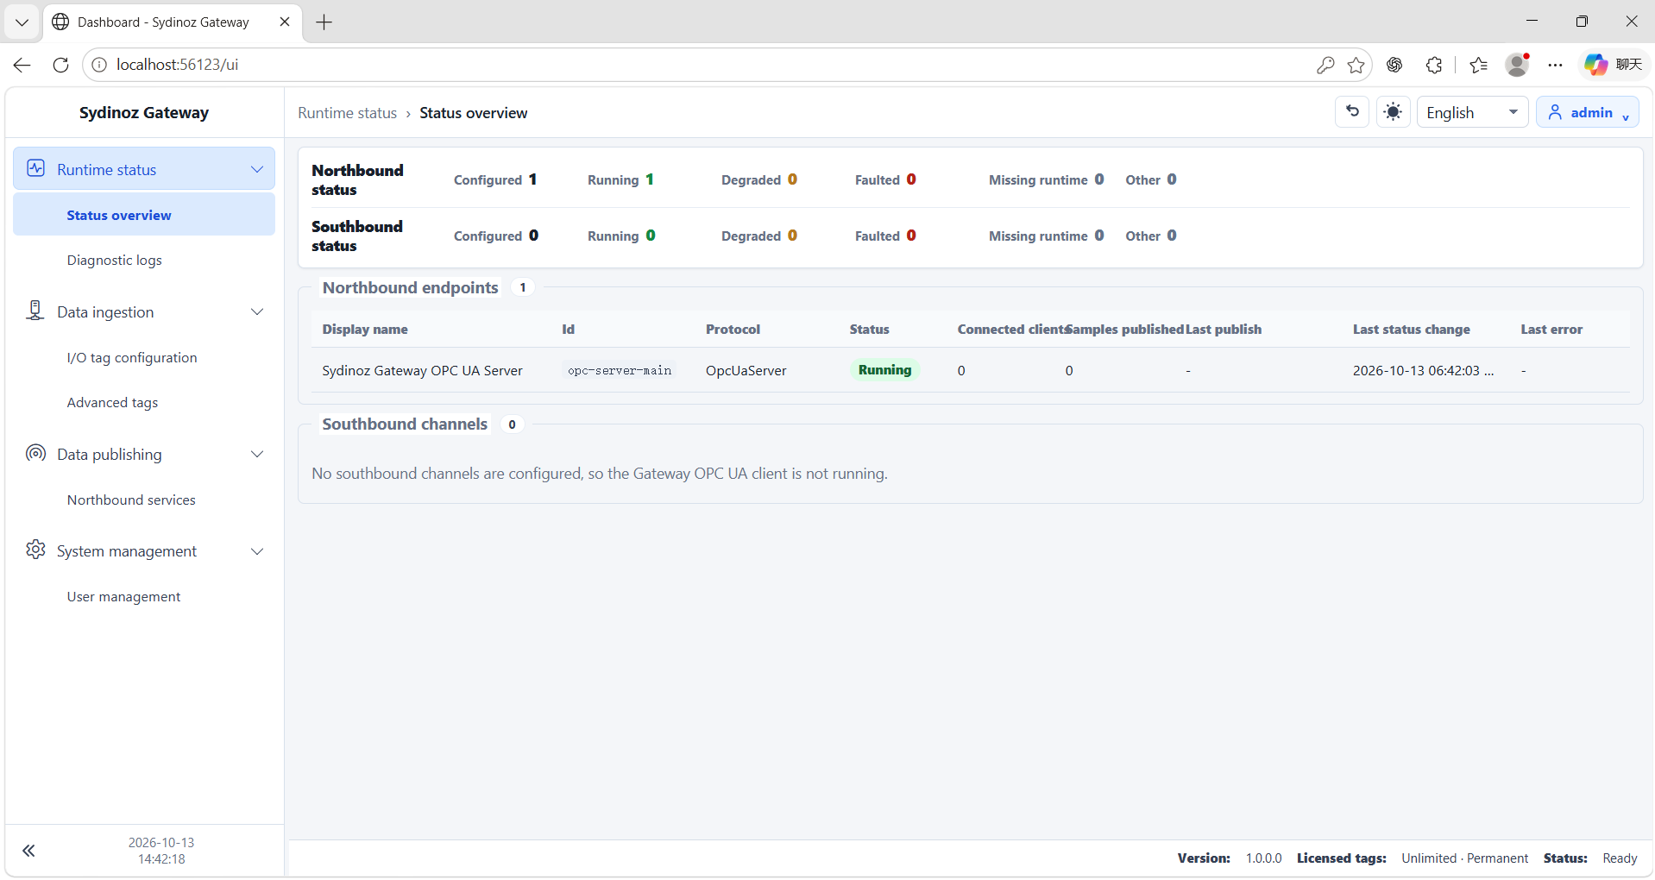The height and width of the screenshot is (880, 1655).
Task: Click the Data publishing broadcast icon
Action: [x=35, y=453]
